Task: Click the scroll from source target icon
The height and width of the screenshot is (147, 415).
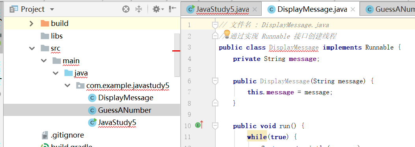Action: click(126, 9)
